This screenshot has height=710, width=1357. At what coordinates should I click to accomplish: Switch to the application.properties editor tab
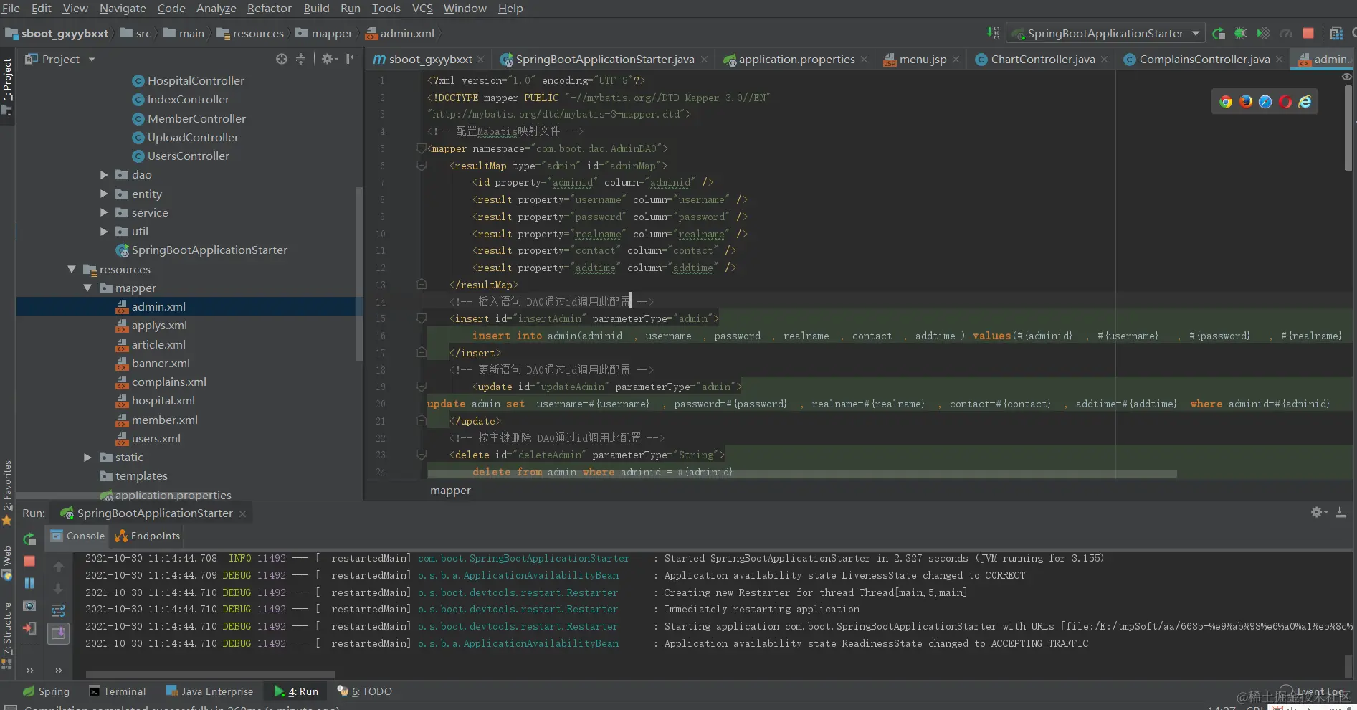[796, 60]
